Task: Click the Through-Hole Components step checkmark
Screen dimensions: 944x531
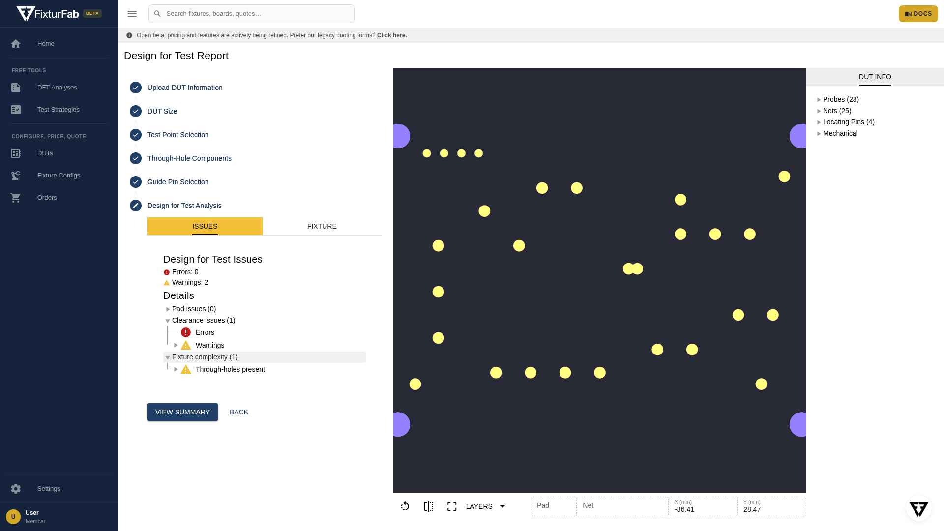Action: (x=136, y=158)
